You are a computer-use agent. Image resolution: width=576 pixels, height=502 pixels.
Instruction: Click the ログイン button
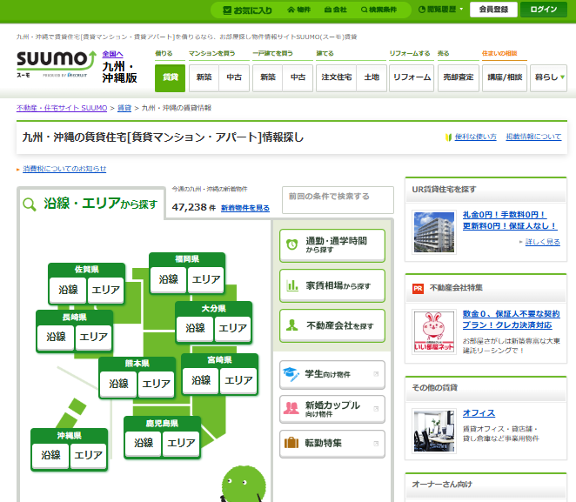543,10
